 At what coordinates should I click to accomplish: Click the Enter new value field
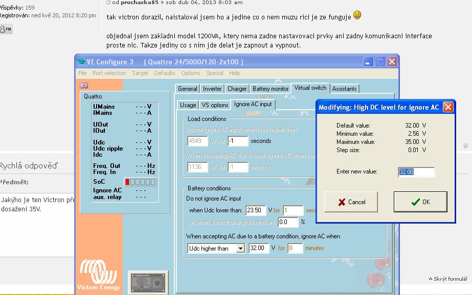(416, 172)
